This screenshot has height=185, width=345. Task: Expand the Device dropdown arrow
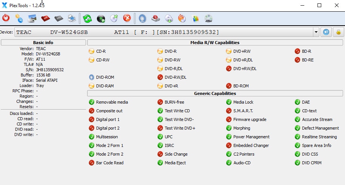pyautogui.click(x=316, y=32)
